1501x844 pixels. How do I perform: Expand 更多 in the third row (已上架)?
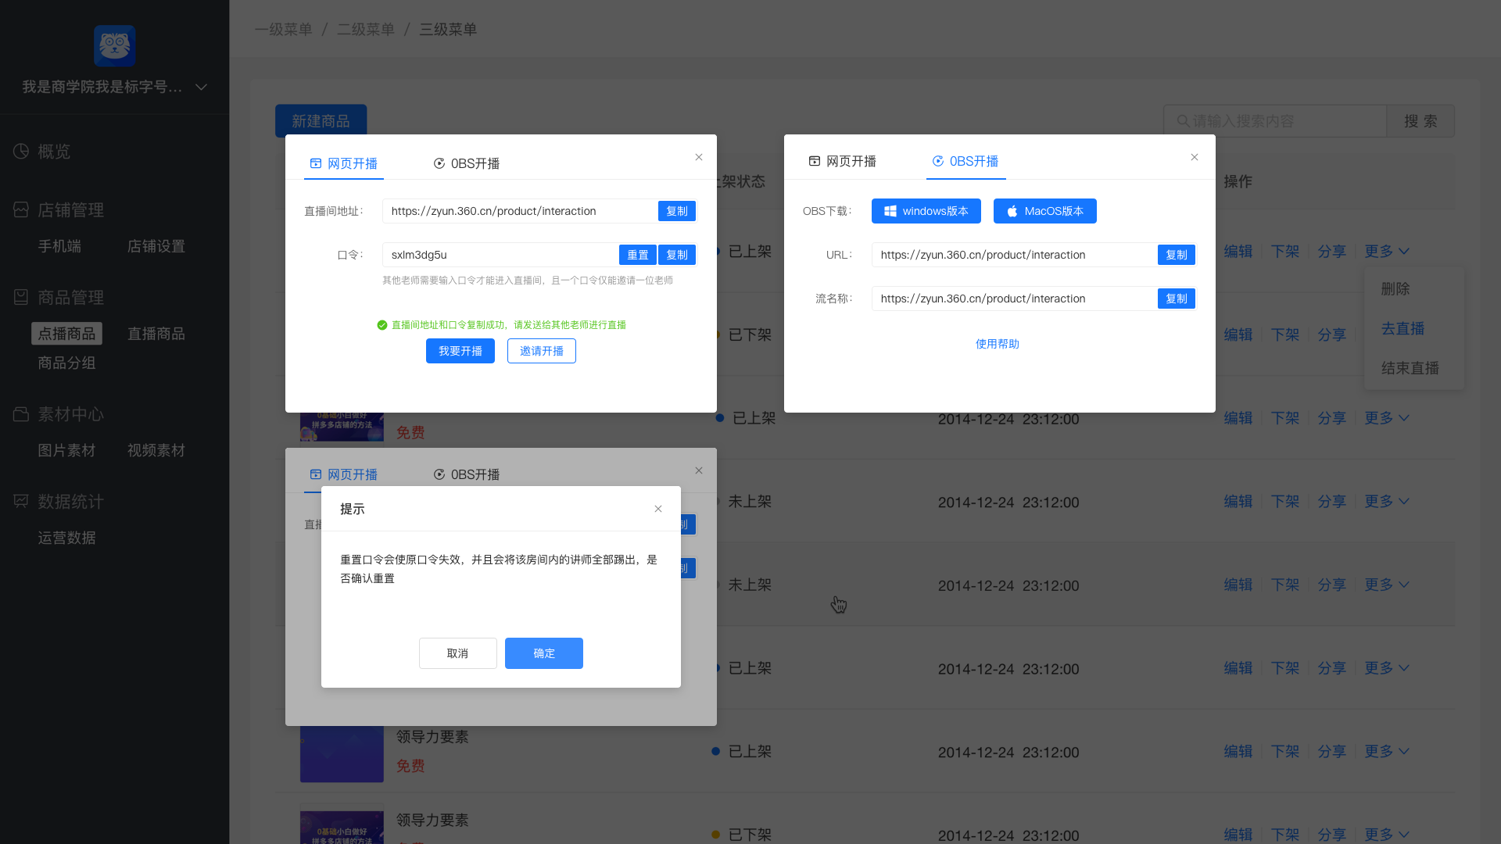(x=1387, y=418)
